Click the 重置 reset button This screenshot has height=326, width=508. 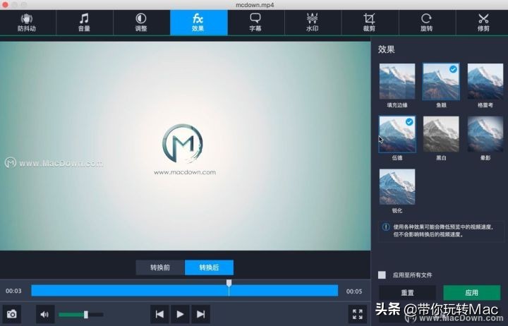[407, 293]
